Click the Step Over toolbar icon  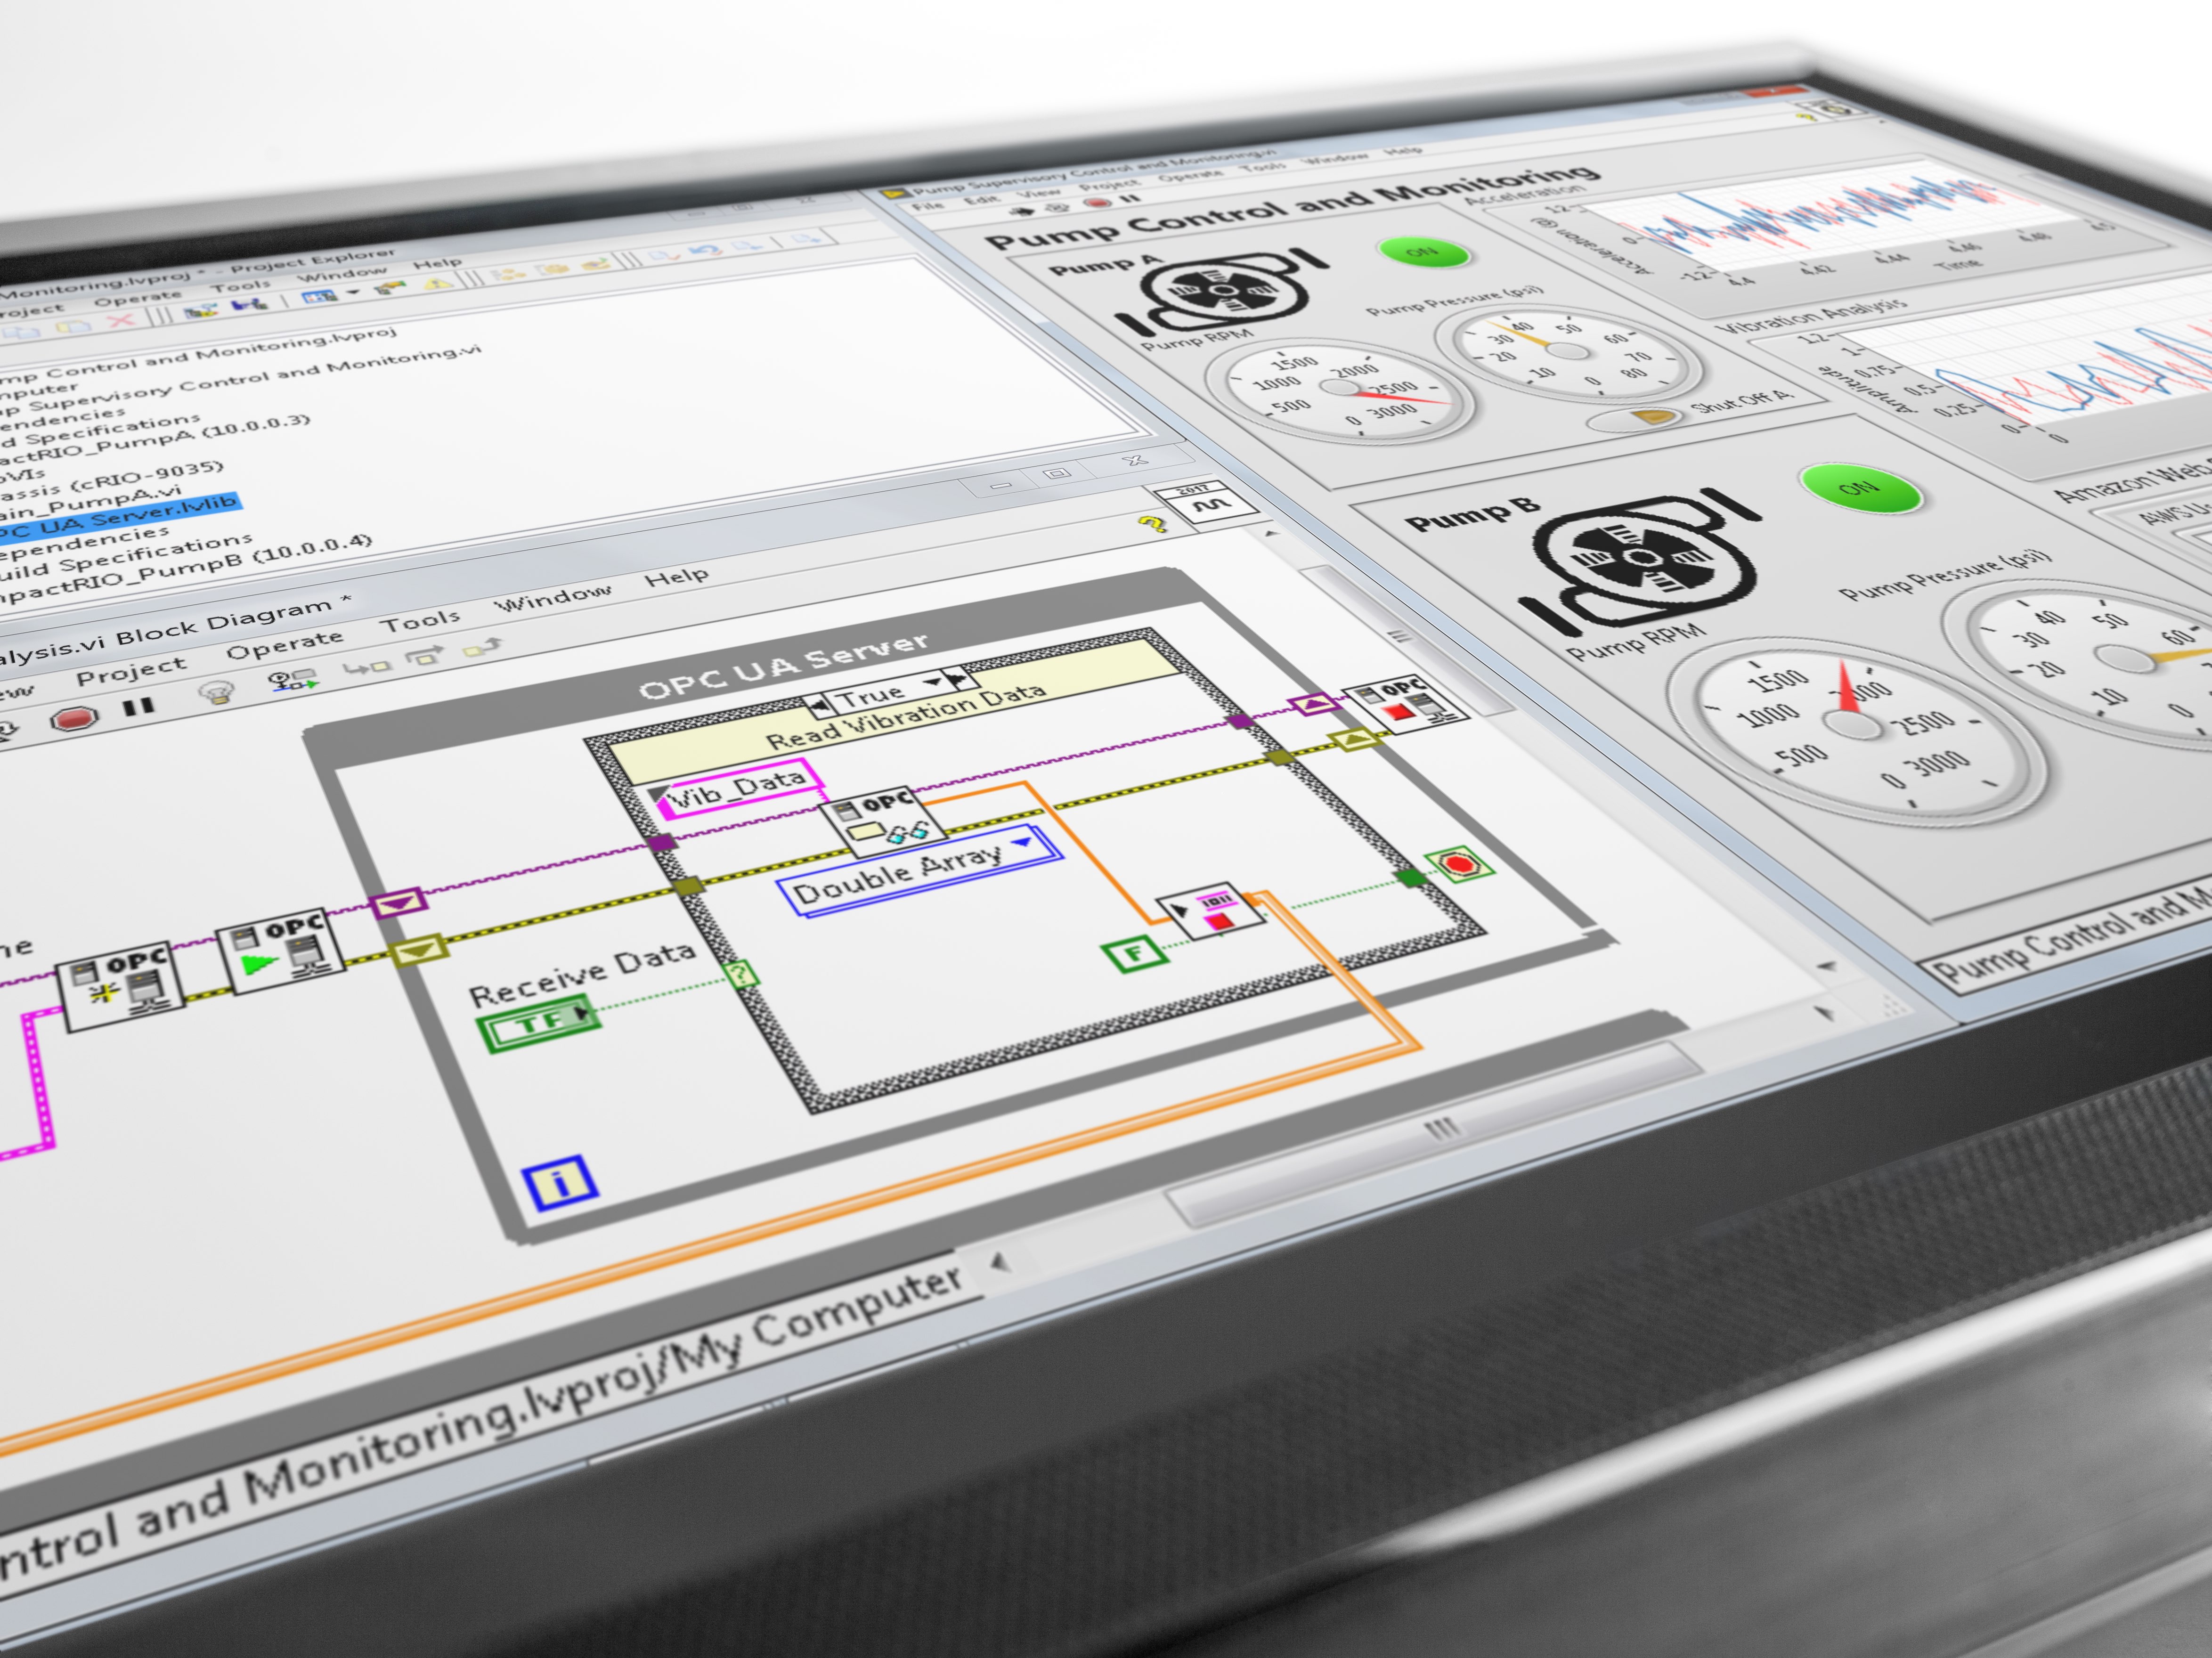(426, 656)
